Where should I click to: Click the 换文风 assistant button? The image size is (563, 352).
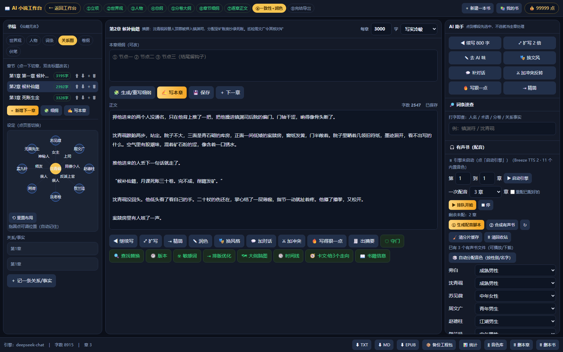pos(529,58)
